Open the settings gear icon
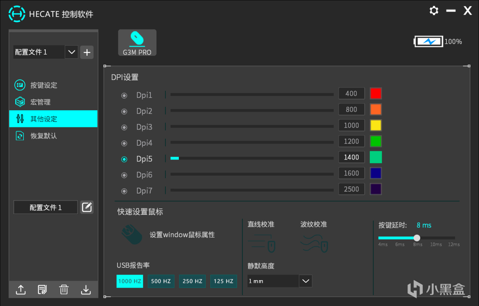This screenshot has height=306, width=479. (434, 10)
